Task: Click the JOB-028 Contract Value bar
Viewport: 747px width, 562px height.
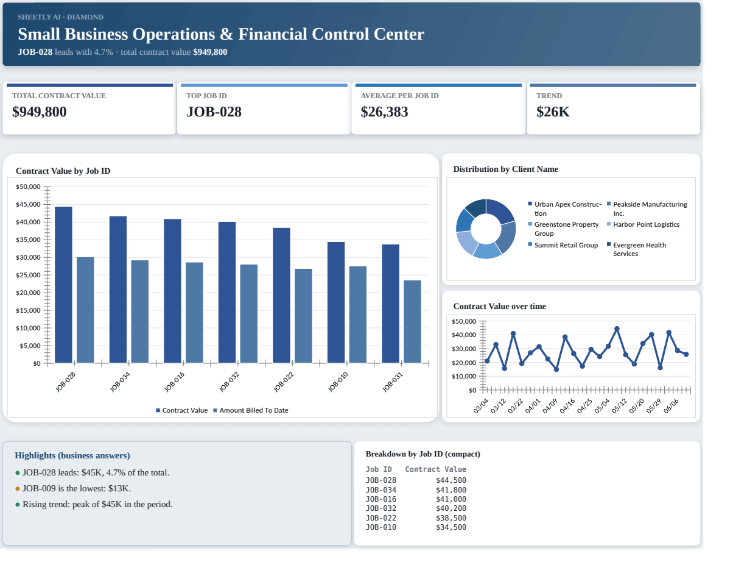Action: [x=63, y=285]
